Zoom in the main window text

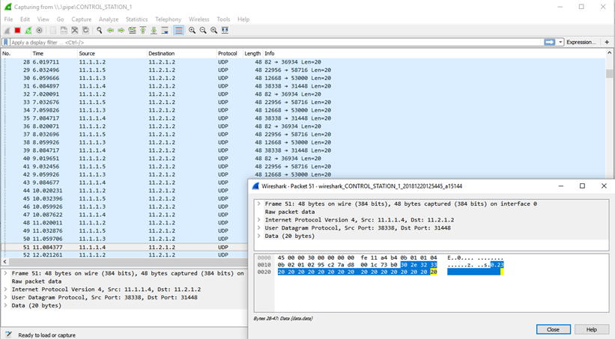coord(193,30)
